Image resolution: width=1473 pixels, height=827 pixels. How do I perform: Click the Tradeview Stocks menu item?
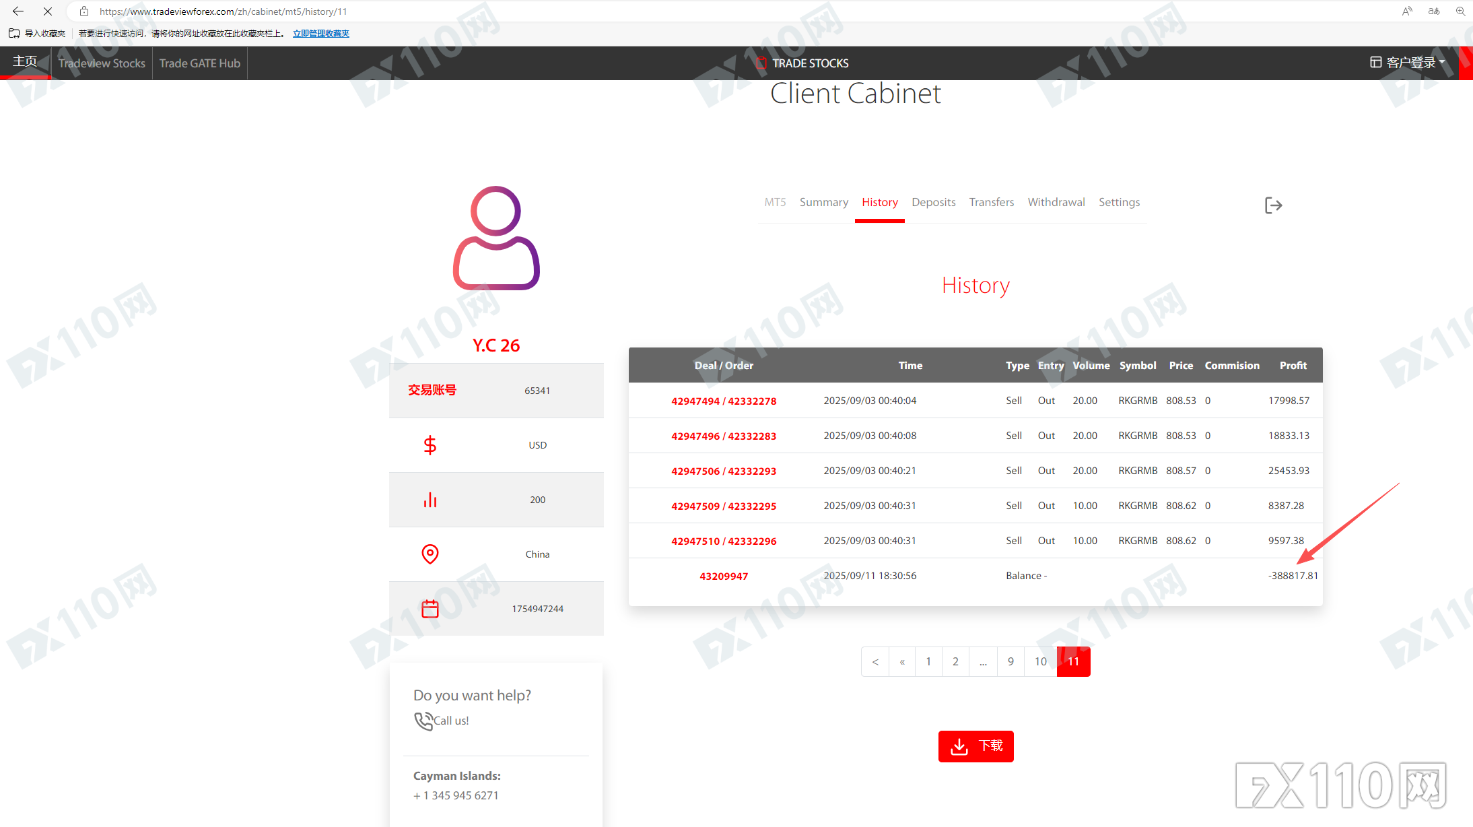(102, 63)
